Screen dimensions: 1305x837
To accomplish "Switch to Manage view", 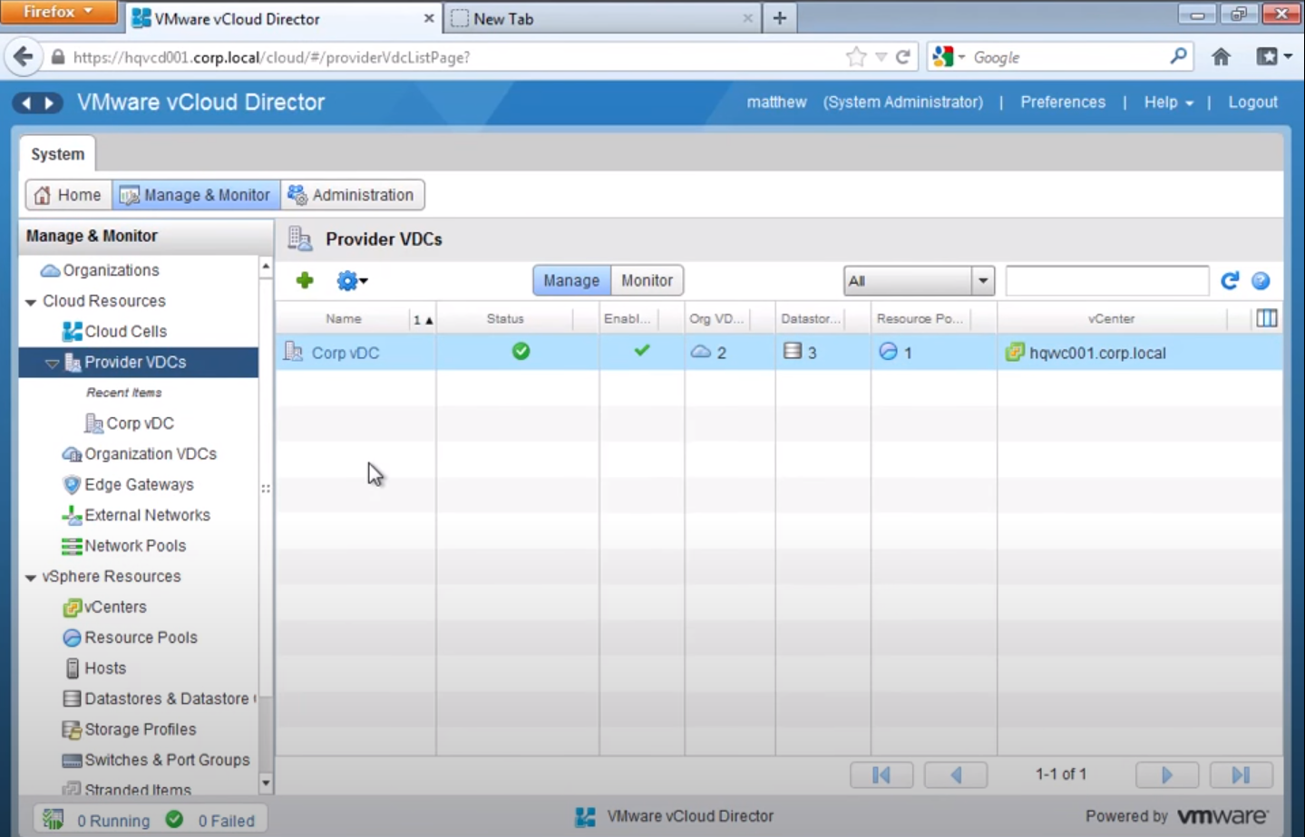I will (571, 280).
